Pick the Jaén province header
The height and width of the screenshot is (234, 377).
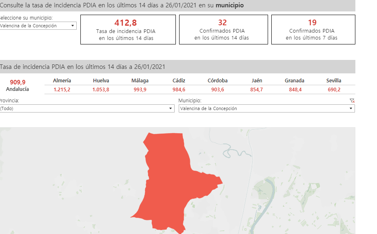point(257,81)
